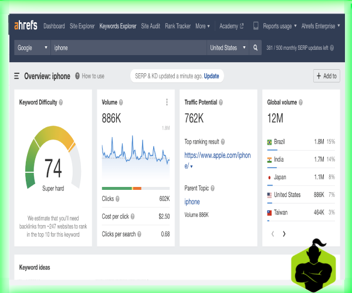Click help icon next to SERP updates left
Screen dimensions: 352x293
click(x=332, y=47)
